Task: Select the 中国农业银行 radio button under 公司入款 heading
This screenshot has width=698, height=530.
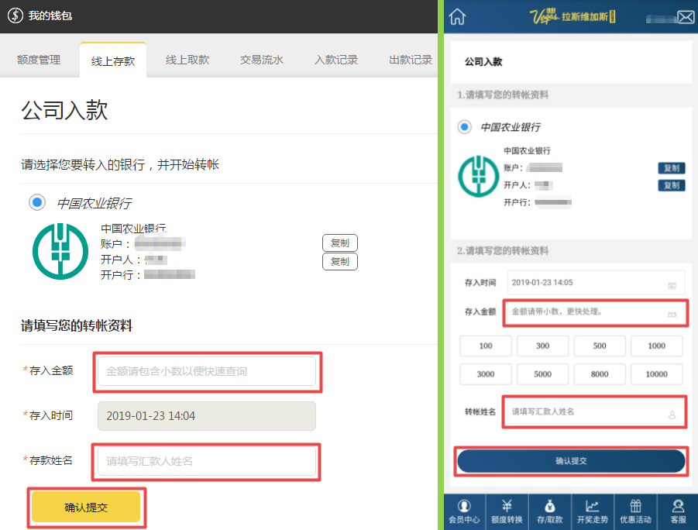Action: point(37,202)
